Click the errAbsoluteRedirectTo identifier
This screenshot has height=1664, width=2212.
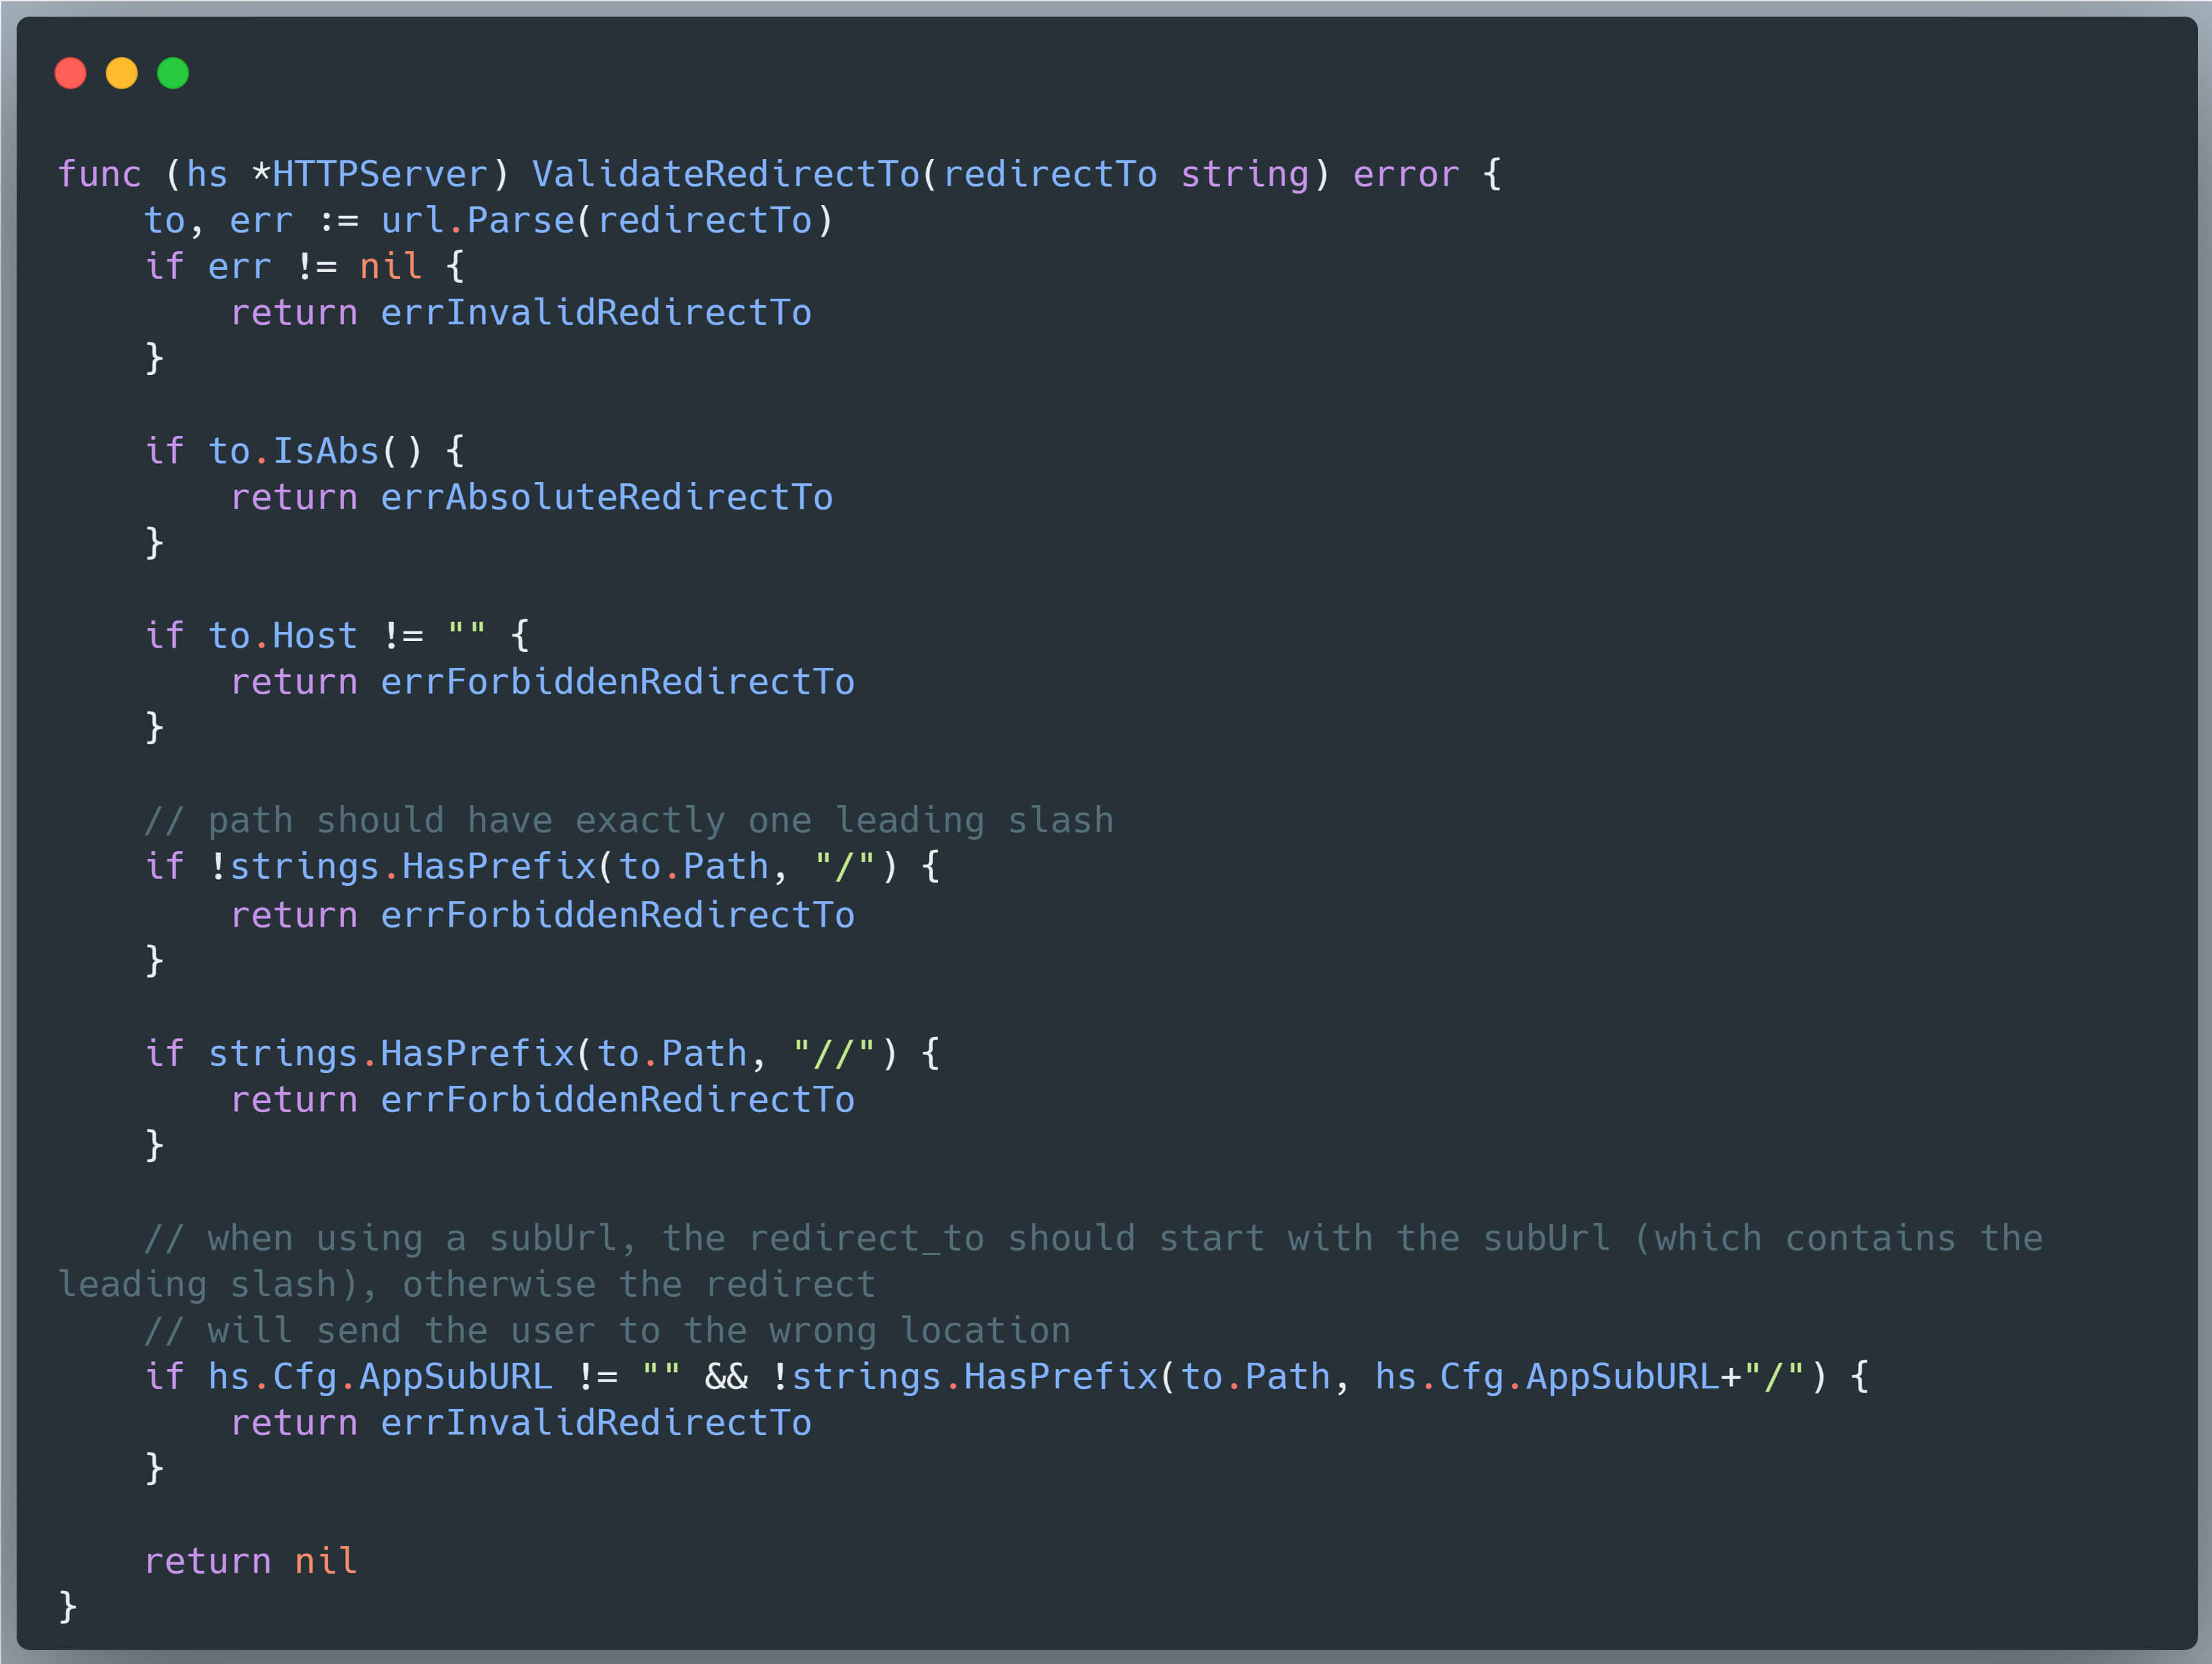click(606, 497)
